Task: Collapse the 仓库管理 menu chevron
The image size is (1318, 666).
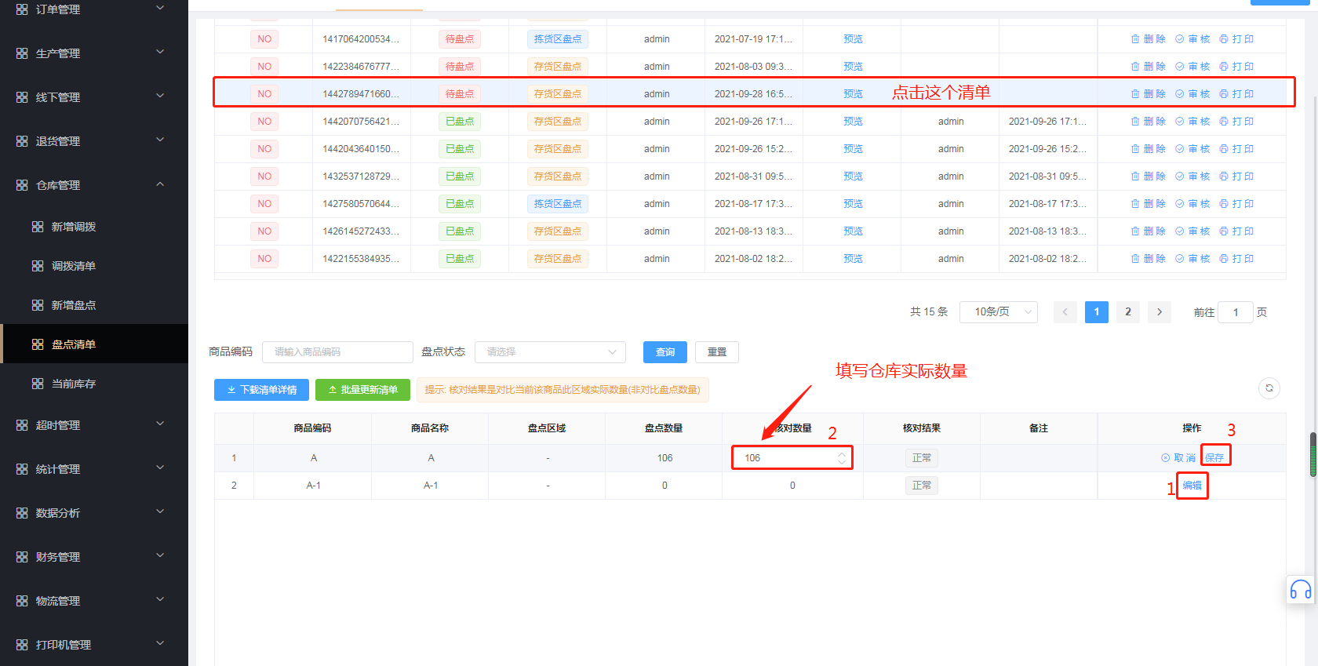Action: click(x=160, y=184)
